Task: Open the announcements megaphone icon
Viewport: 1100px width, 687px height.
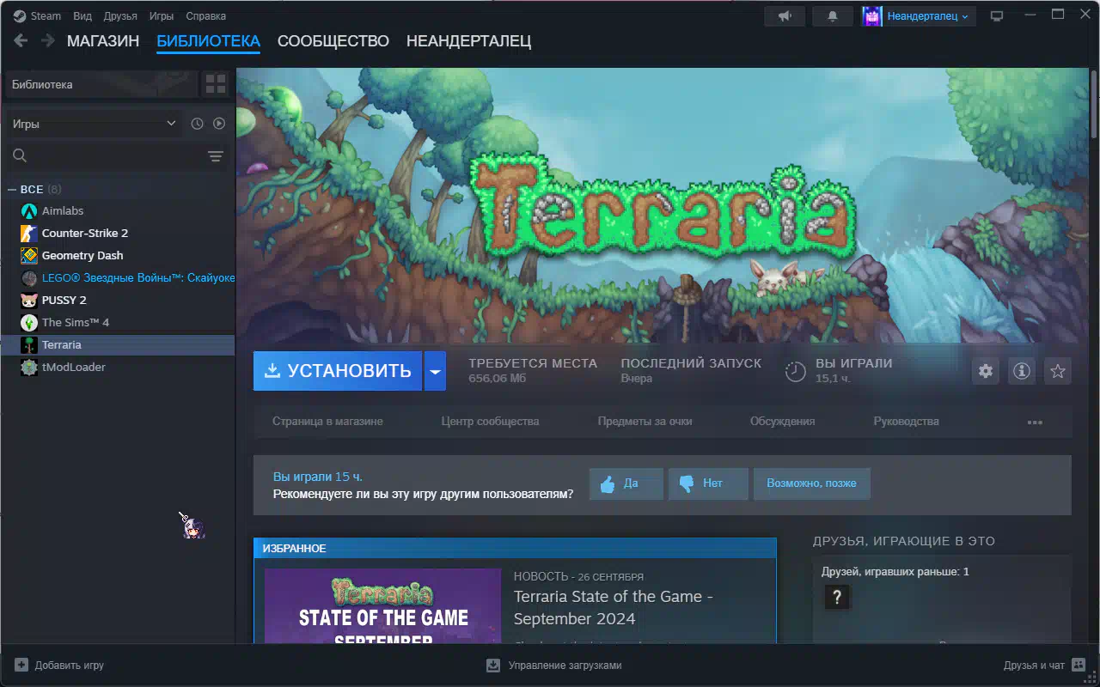Action: (785, 16)
